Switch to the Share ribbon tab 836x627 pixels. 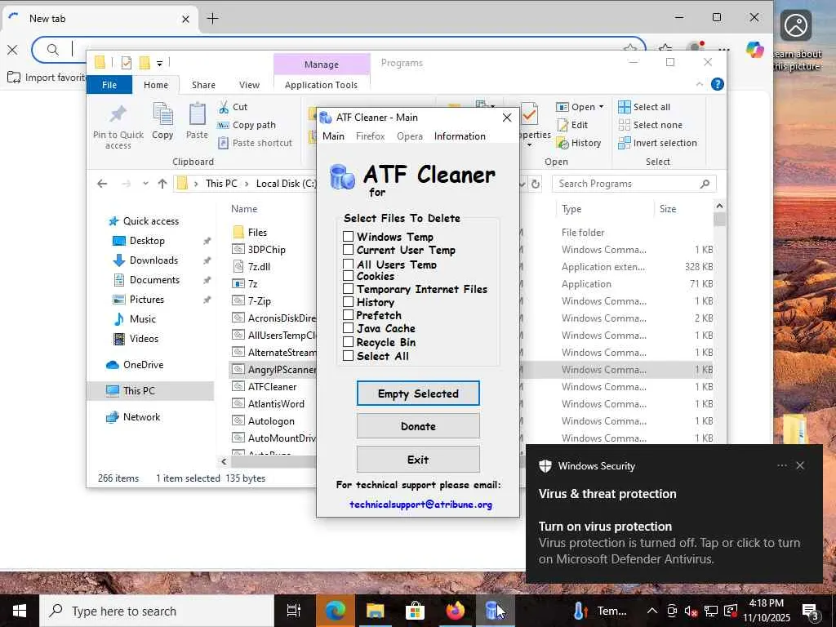click(203, 85)
